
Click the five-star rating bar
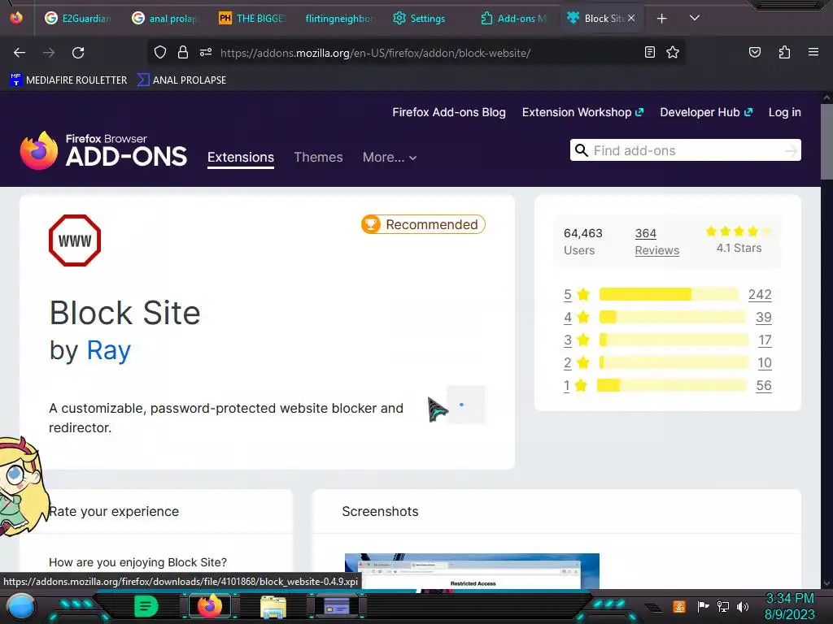coord(669,294)
